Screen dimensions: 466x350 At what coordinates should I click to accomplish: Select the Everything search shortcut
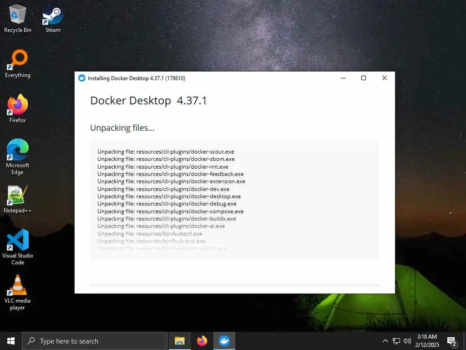[x=18, y=64]
